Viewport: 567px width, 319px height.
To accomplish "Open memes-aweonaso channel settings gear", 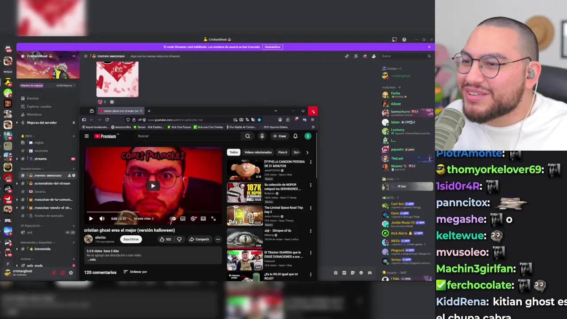I will [74, 175].
